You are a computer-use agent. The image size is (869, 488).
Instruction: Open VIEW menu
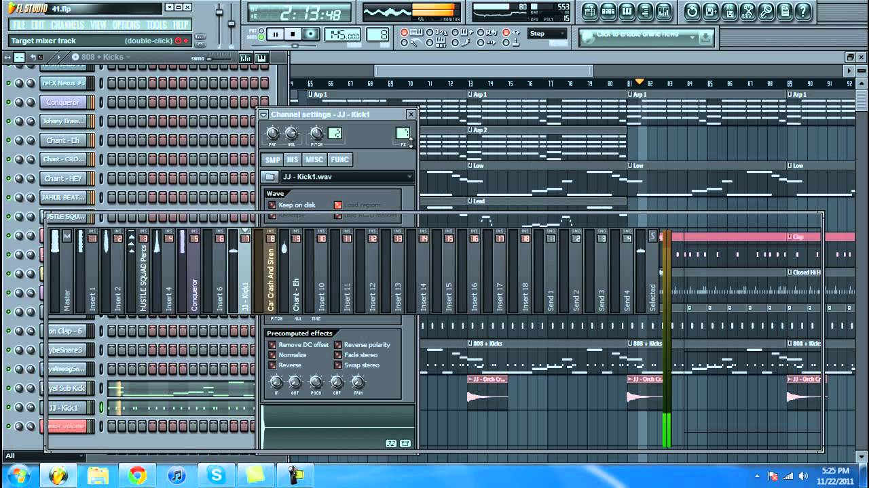pos(98,25)
